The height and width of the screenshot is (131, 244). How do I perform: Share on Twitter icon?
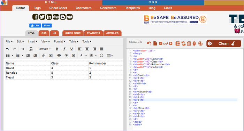(x=42, y=17)
